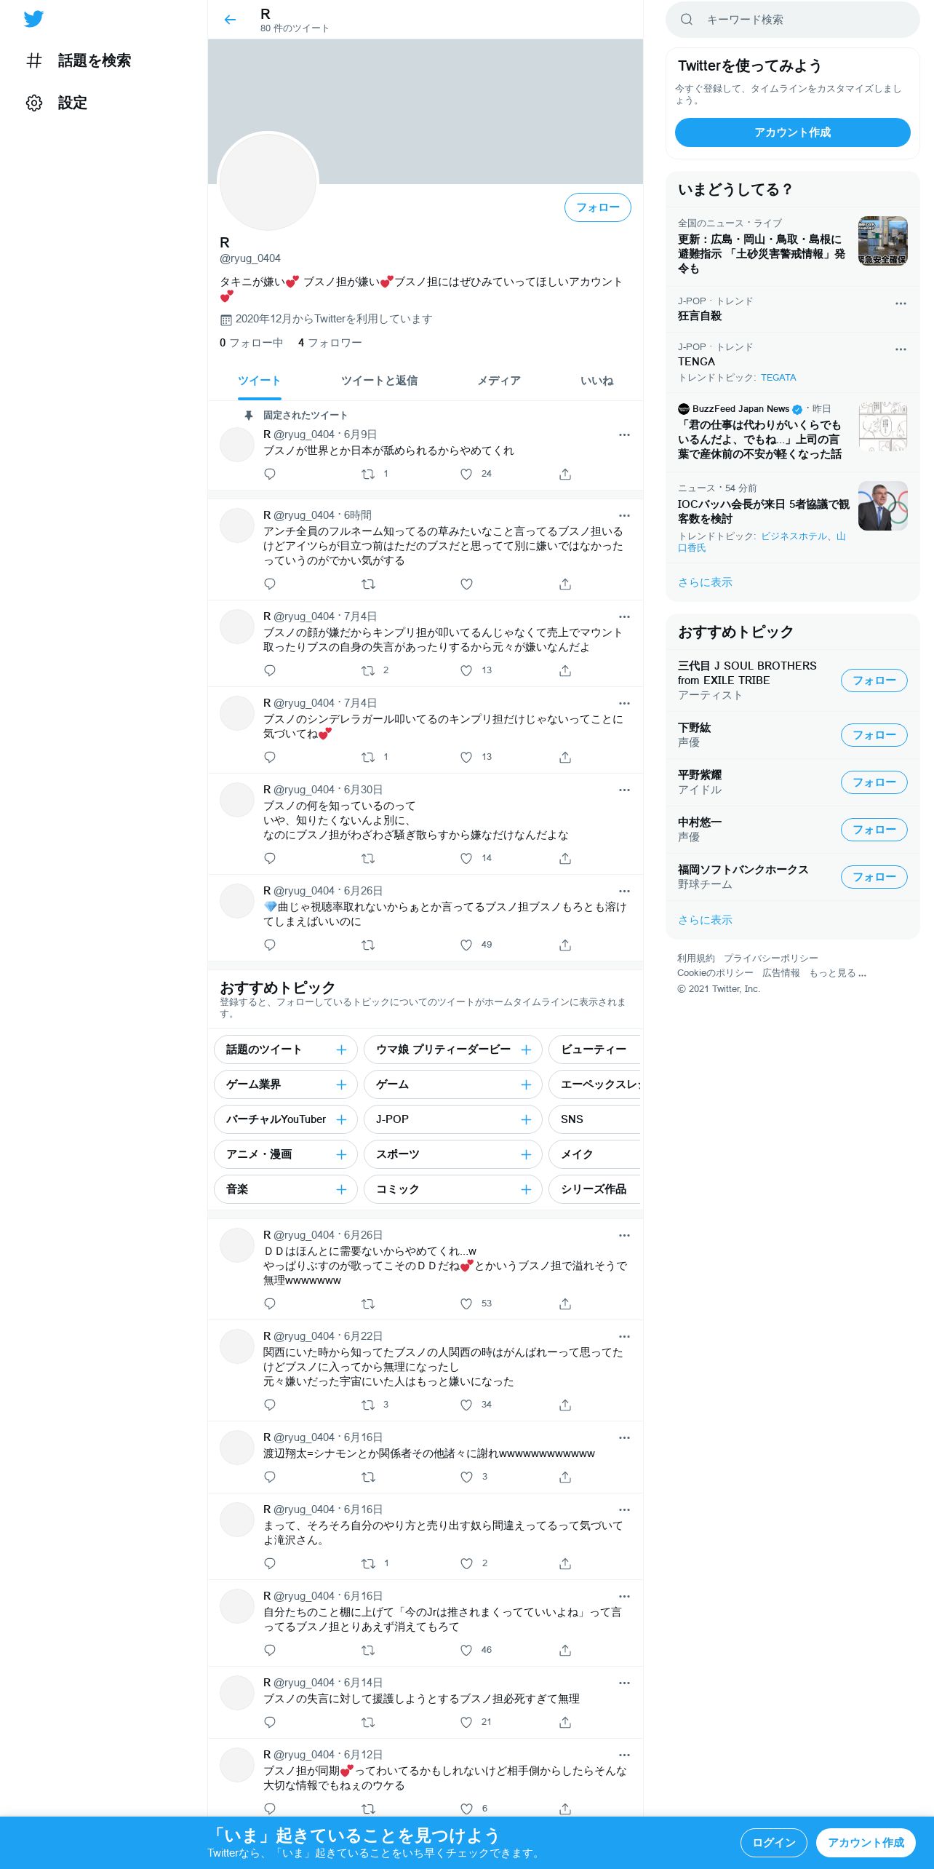Switch to ツイートと返信 tab
The height and width of the screenshot is (1869, 934).
tap(379, 381)
